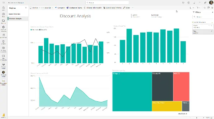Select the St. Louis, MO treemap tile
This screenshot has width=214, height=119.
click(x=163, y=87)
